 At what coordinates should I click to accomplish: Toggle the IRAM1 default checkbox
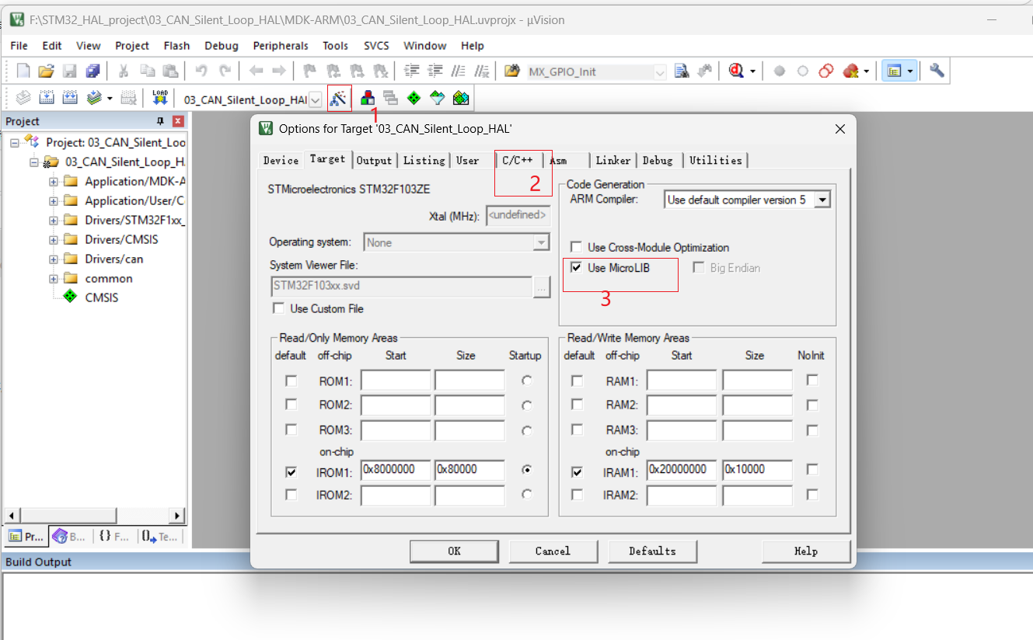[x=577, y=471]
